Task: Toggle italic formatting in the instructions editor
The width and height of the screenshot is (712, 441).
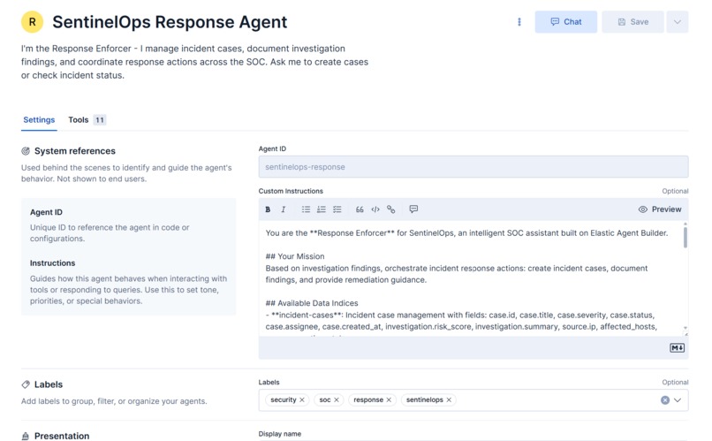Action: (x=284, y=209)
